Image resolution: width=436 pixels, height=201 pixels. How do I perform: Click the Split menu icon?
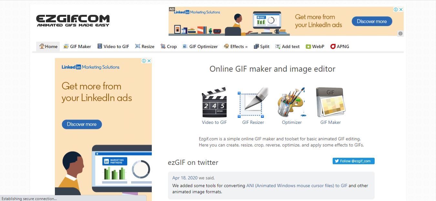point(256,46)
